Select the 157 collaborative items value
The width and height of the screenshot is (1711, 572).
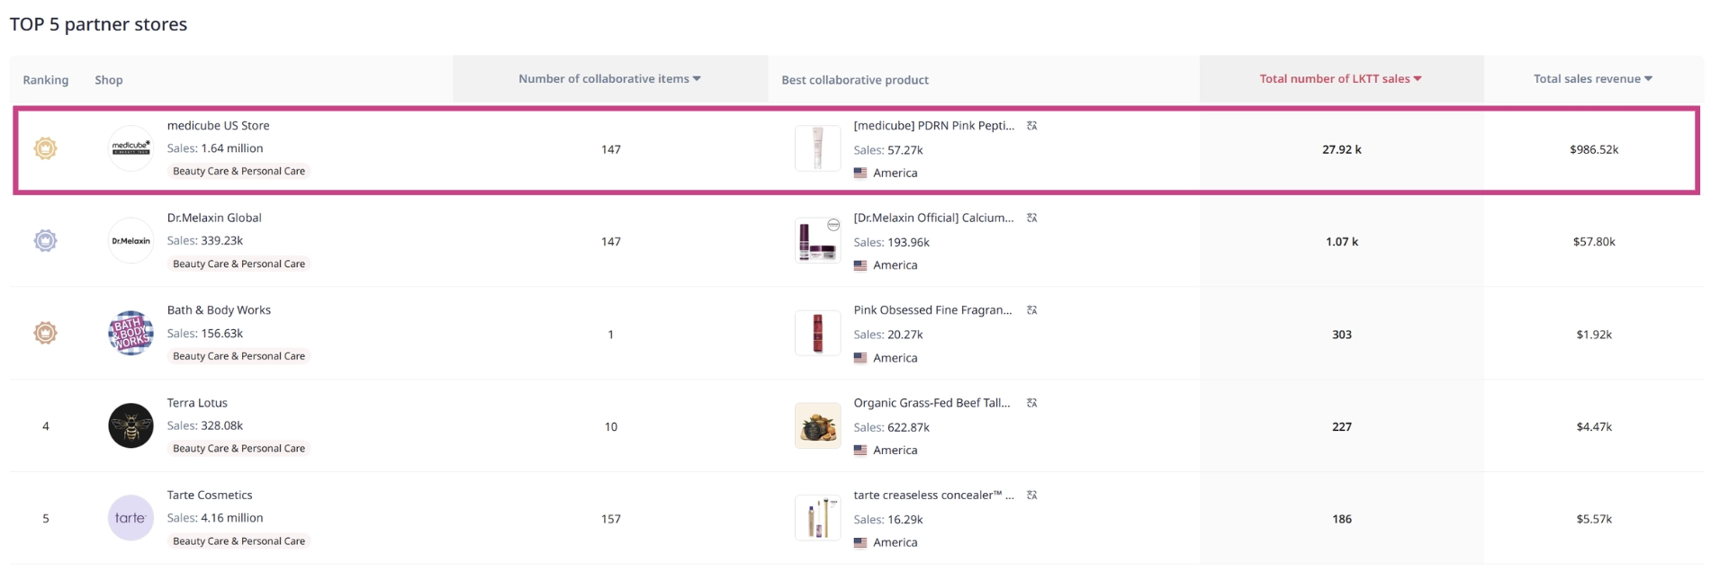pyautogui.click(x=610, y=519)
